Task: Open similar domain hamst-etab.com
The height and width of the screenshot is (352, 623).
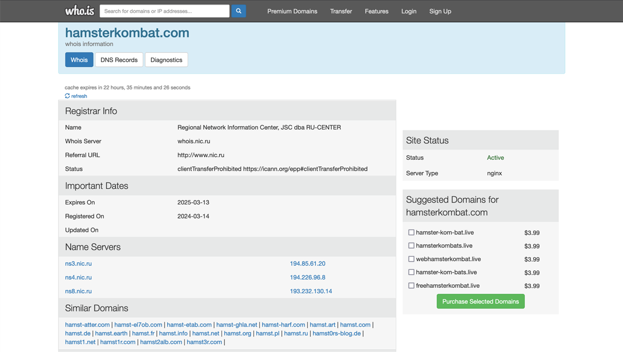Action: click(189, 325)
